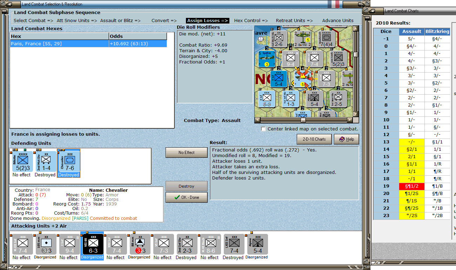Viewport: 456px width, 270px height.
Task: Click the I Inf 9-4 counter on map
Action: tap(291, 59)
